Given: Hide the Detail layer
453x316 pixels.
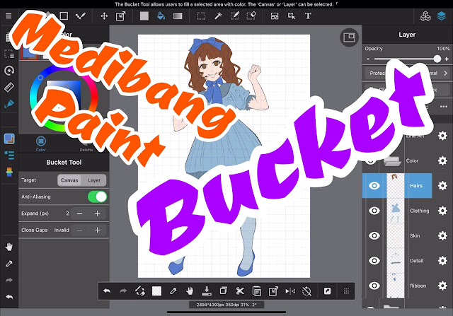Looking at the screenshot, I should click(374, 261).
